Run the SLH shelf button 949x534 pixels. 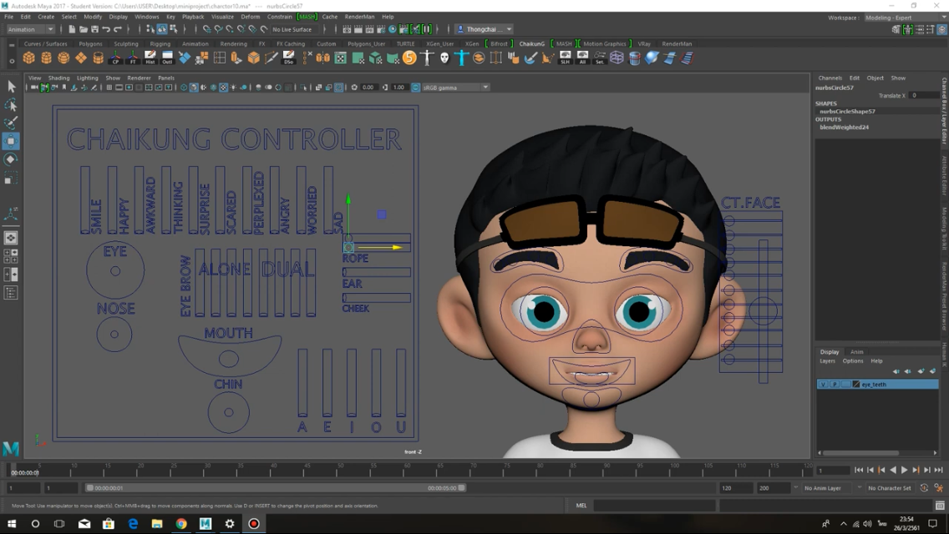pos(566,58)
